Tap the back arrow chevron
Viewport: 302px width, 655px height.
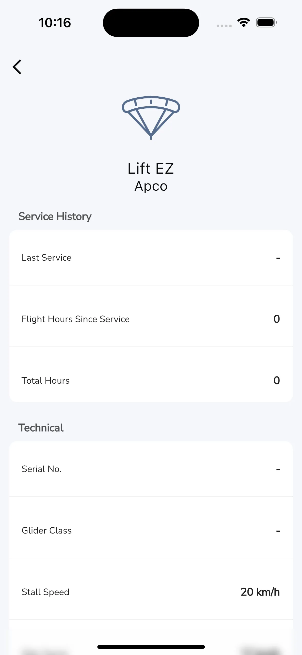point(17,67)
